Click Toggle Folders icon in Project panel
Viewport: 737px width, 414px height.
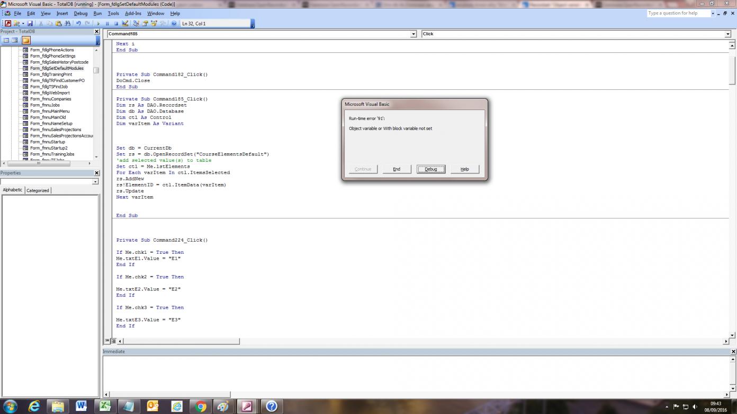26,40
